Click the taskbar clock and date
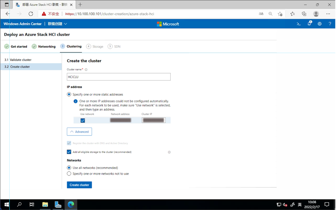 312,204
